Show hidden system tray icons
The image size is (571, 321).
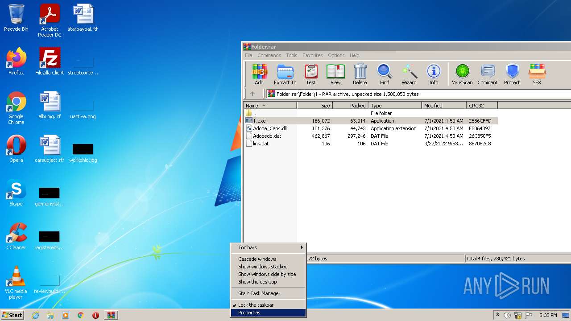pyautogui.click(x=497, y=315)
